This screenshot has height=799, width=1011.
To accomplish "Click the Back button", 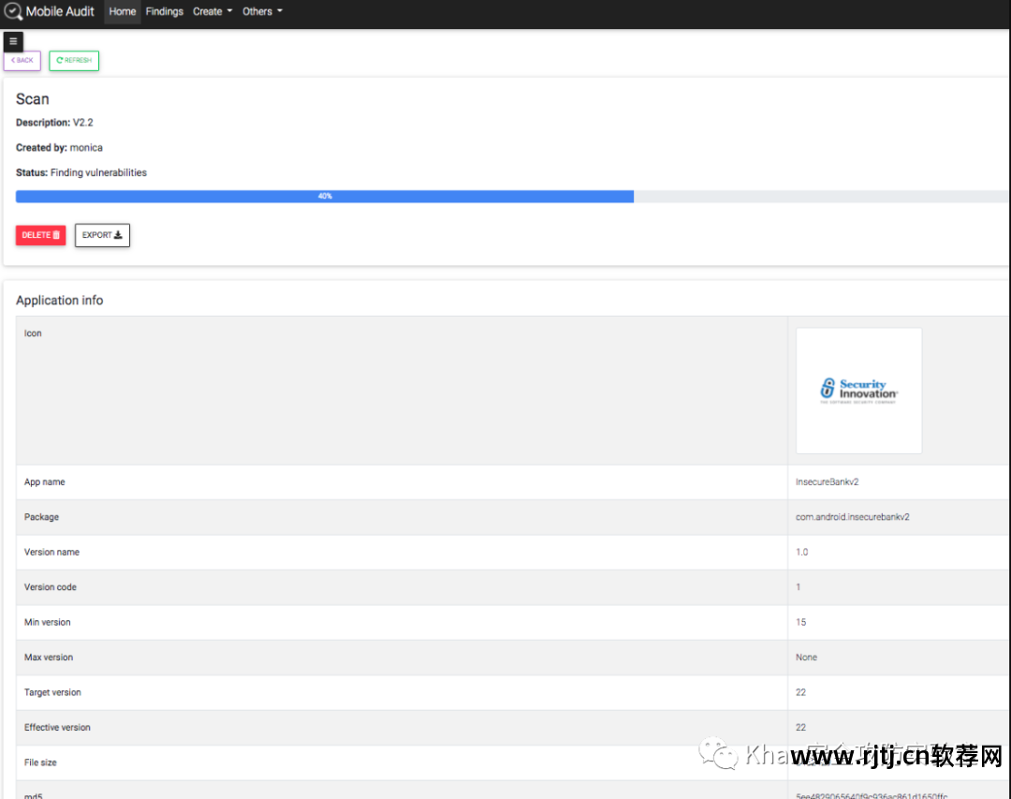I will tap(22, 61).
